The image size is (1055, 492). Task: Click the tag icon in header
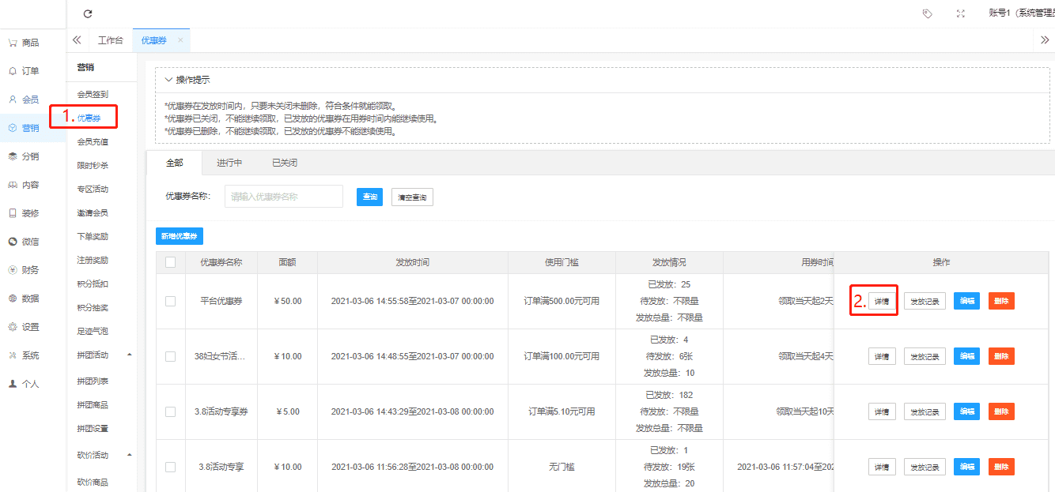coord(928,13)
